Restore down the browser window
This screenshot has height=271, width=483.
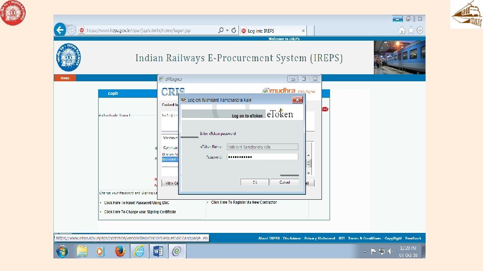409,19
